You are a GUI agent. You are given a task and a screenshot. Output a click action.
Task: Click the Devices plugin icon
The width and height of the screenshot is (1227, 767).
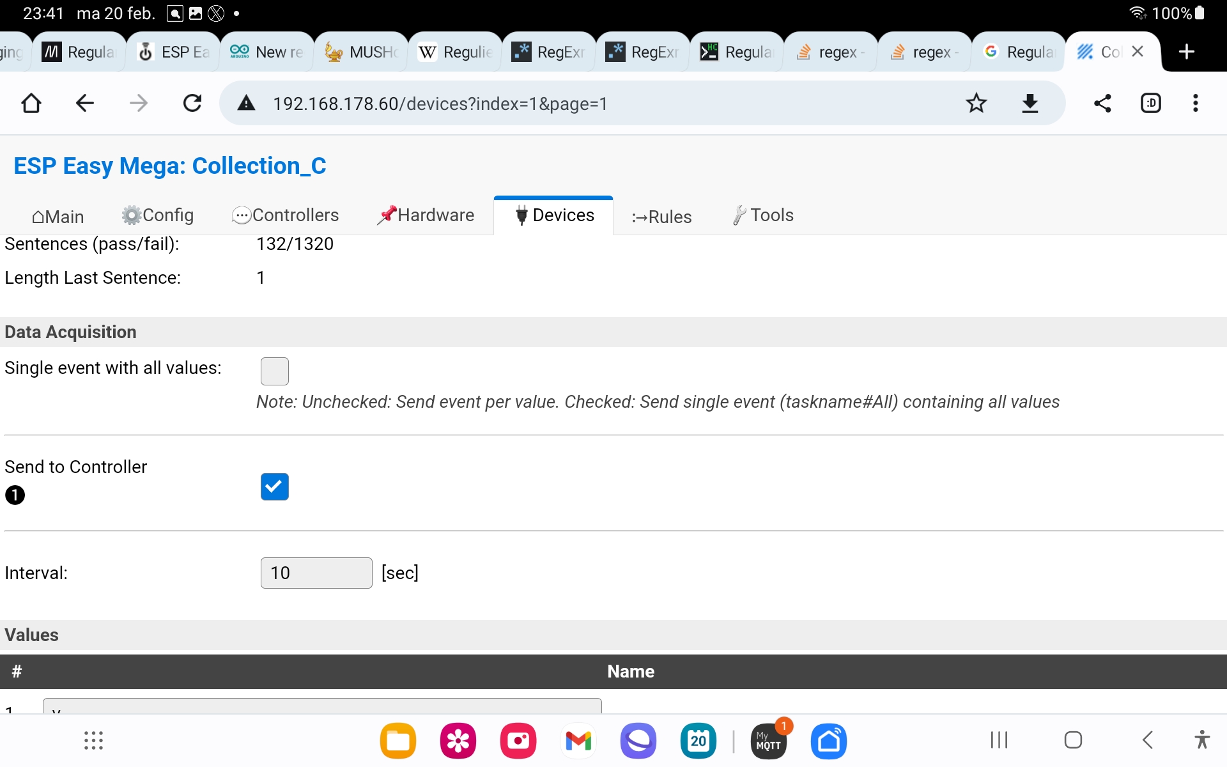[521, 215]
